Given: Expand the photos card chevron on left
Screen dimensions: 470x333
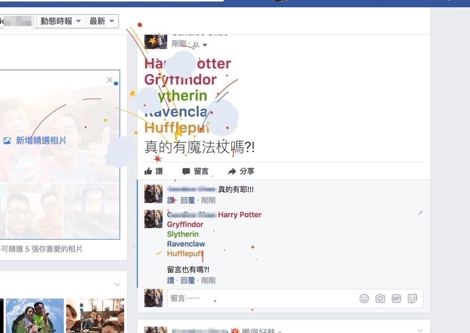Looking at the screenshot, I should pyautogui.click(x=117, y=284).
